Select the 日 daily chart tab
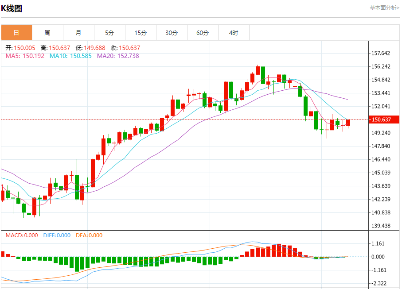This screenshot has height=289, width=402. [x=17, y=32]
